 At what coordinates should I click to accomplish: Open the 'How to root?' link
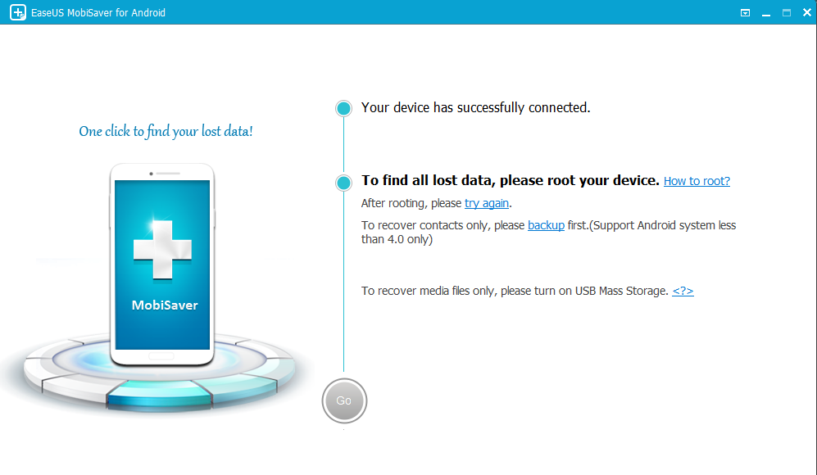(x=697, y=181)
